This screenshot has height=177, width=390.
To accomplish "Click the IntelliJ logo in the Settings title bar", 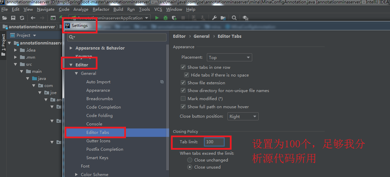I will pyautogui.click(x=67, y=26).
